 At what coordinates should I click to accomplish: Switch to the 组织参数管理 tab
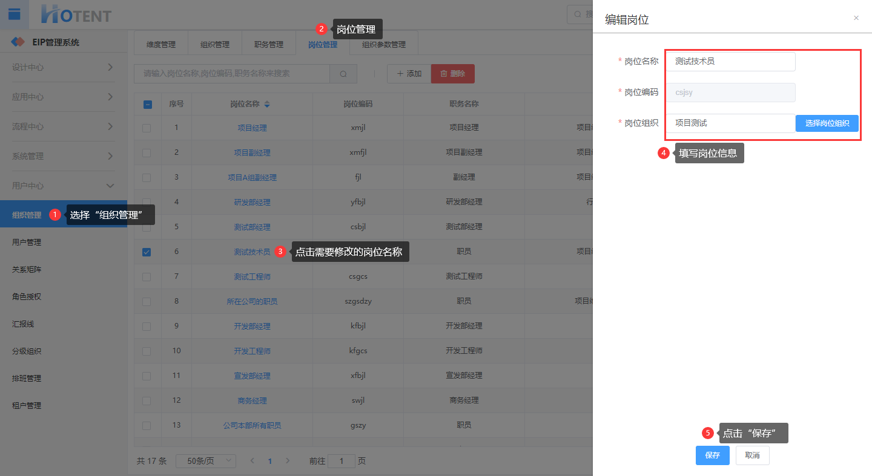coord(384,44)
